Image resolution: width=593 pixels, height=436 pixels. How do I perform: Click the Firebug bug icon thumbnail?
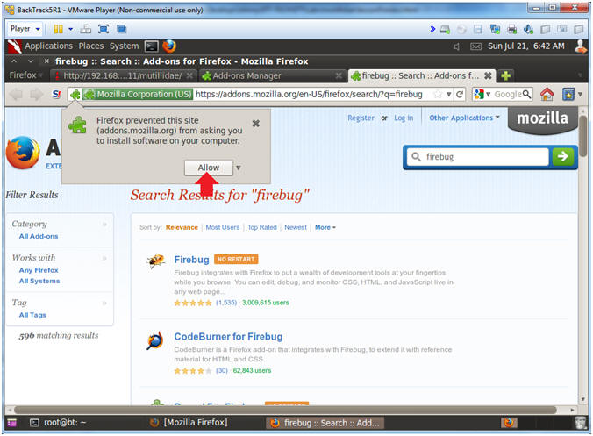[x=156, y=261]
